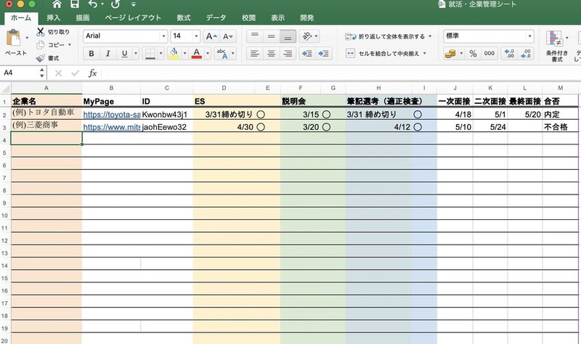Center text horizontally
The image size is (581, 344).
pos(271,54)
